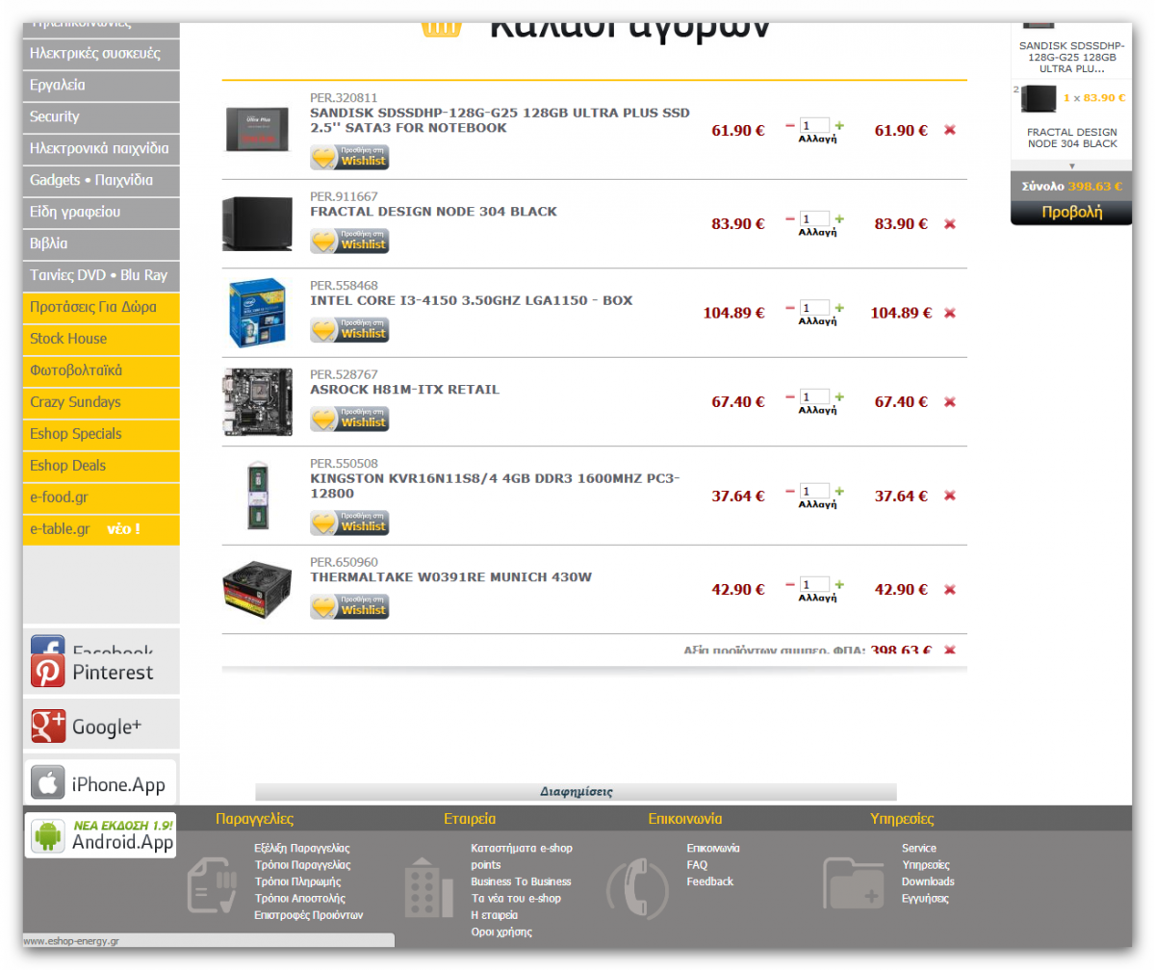Open Security category
Image resolution: width=1155 pixels, height=970 pixels.
click(101, 117)
